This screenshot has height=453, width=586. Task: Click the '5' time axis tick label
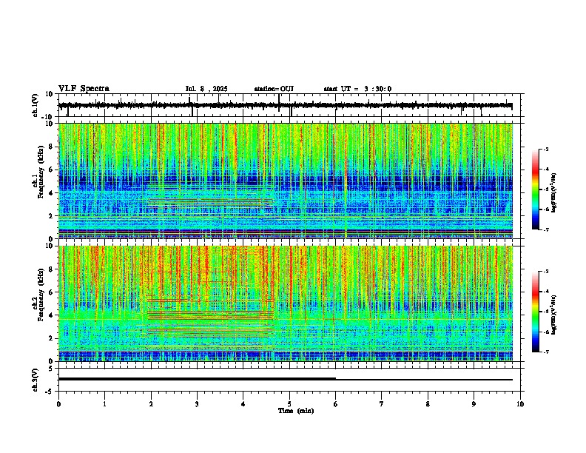[289, 404]
